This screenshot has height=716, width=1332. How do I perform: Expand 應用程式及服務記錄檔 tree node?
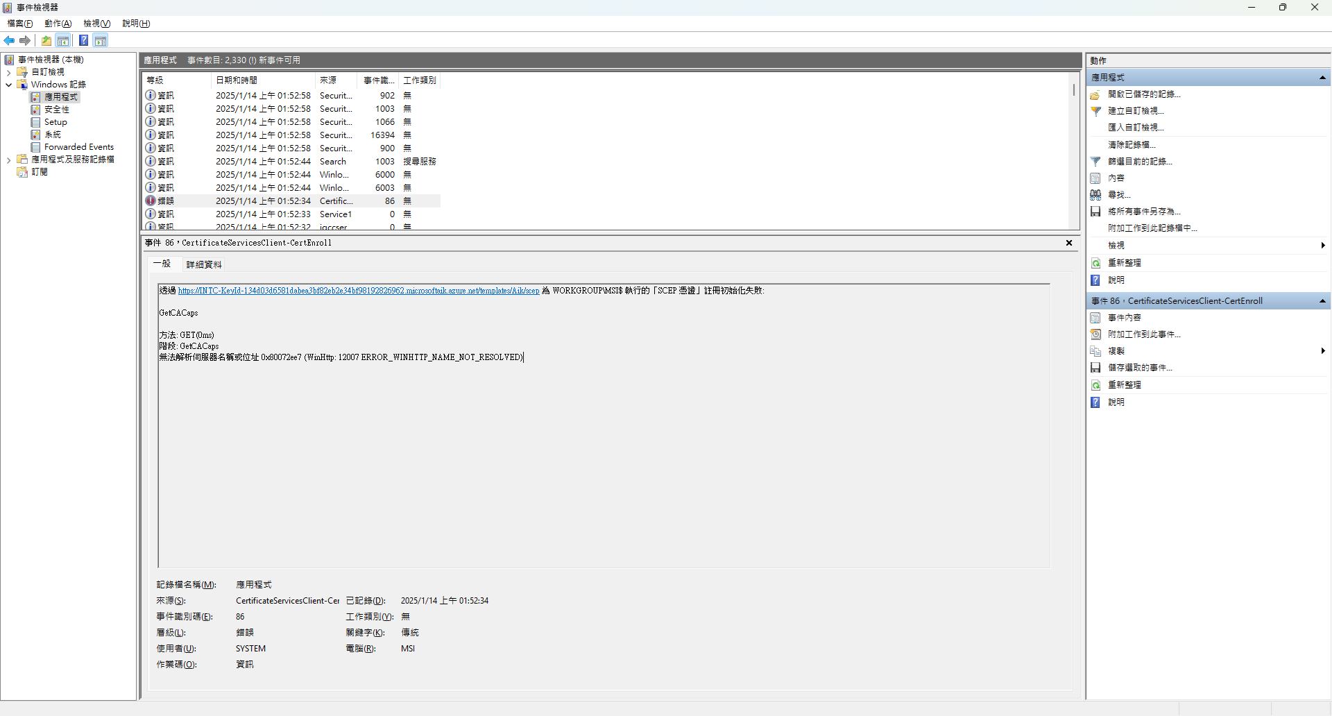[8, 160]
